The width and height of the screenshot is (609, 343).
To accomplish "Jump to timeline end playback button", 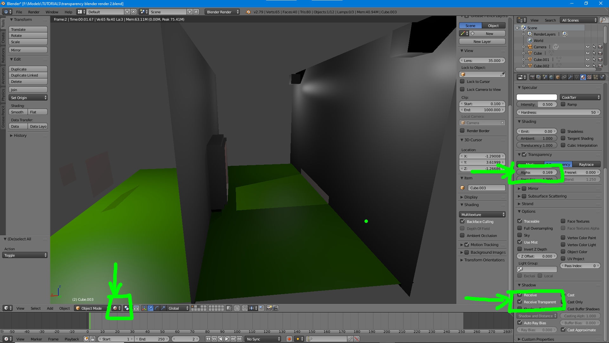I will pos(239,339).
